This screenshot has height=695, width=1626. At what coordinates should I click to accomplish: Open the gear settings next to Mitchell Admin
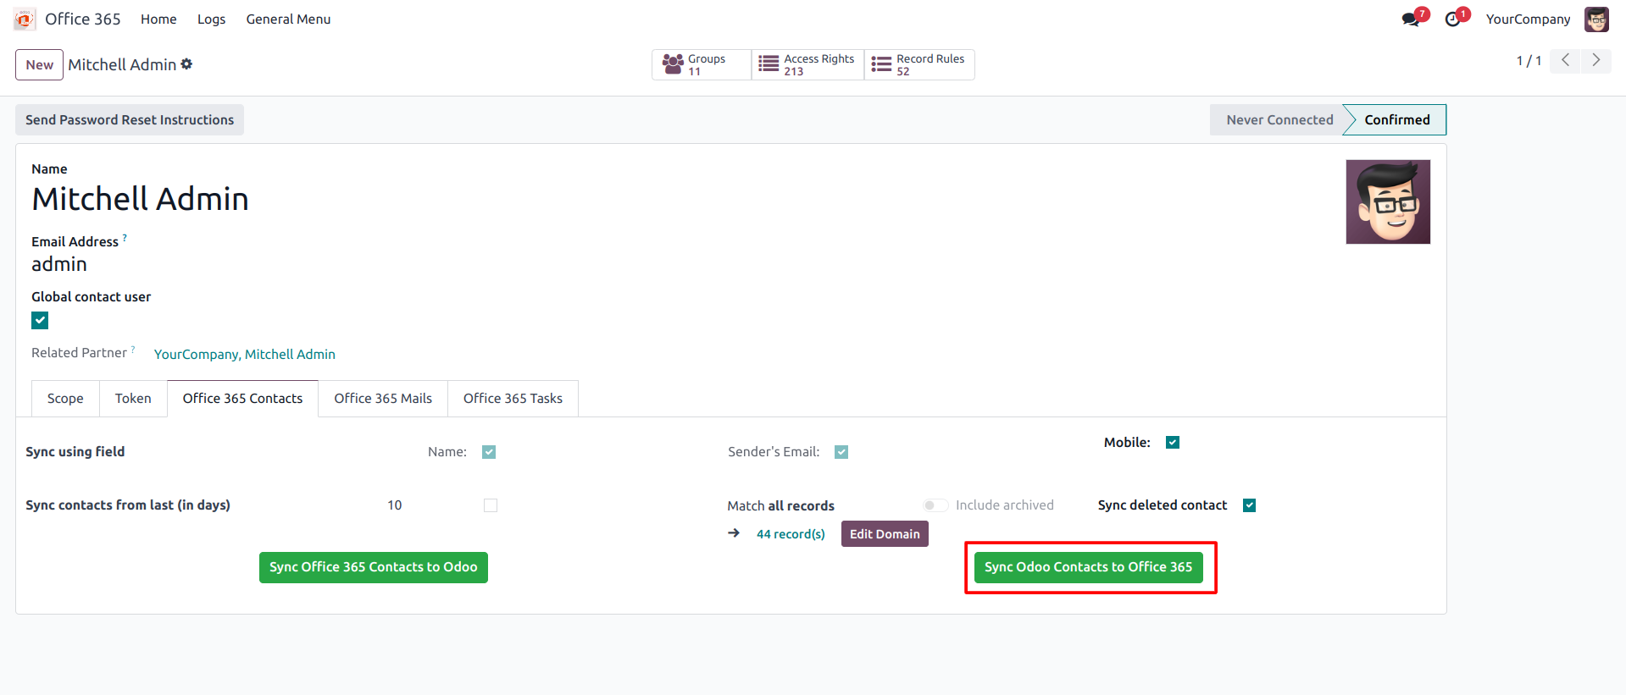[x=186, y=64]
